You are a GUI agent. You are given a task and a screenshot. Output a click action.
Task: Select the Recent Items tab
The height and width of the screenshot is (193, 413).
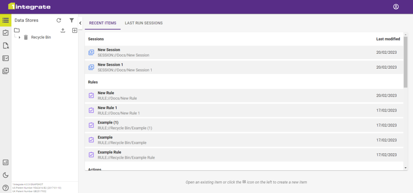[103, 23]
